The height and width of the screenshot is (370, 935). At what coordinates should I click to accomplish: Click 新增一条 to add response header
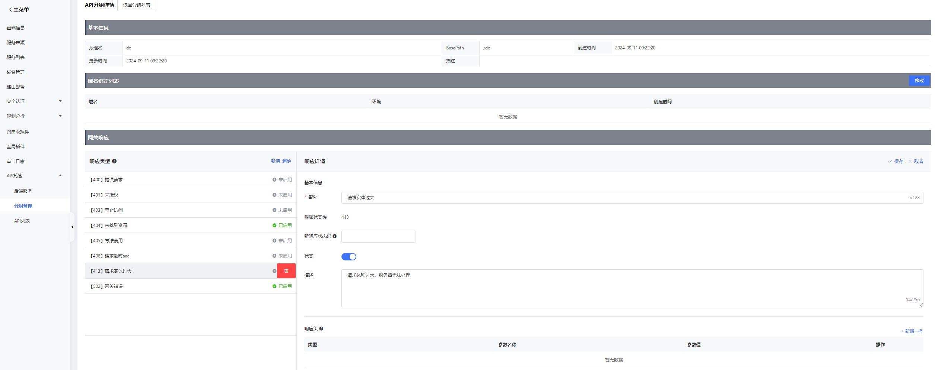[x=912, y=331]
